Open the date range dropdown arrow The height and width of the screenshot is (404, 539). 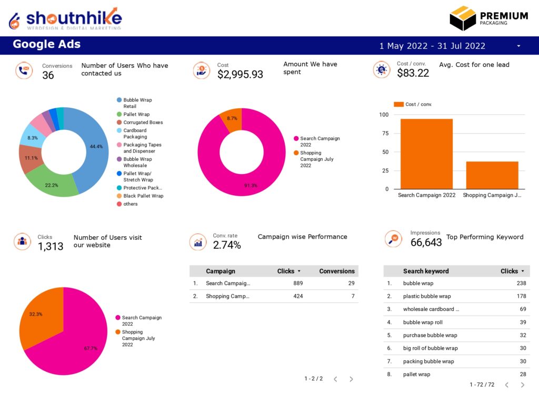tap(518, 46)
